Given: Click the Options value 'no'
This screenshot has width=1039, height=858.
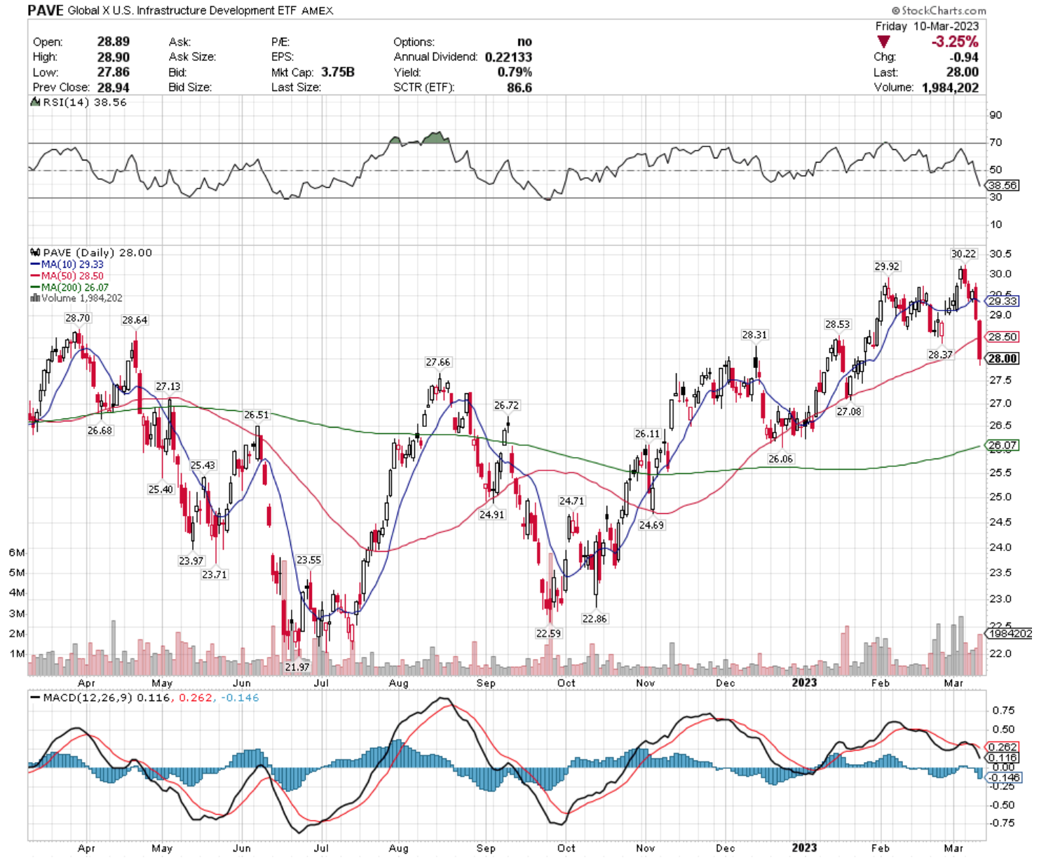Looking at the screenshot, I should pos(524,42).
